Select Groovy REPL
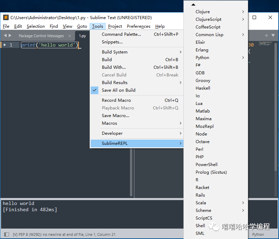The image size is (279, 239). (x=216, y=81)
